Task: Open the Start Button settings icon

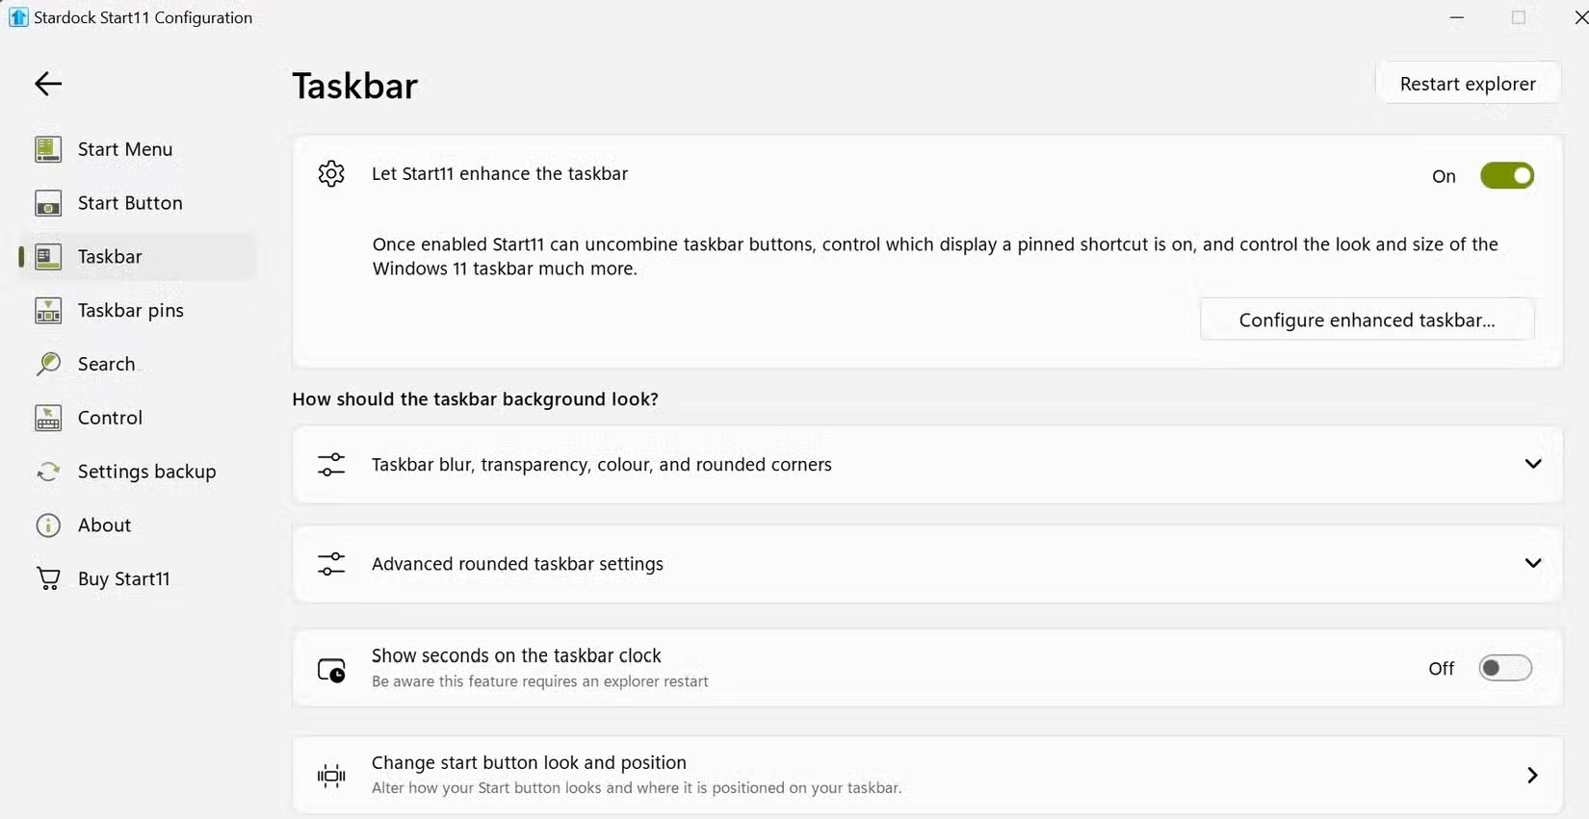Action: point(47,203)
